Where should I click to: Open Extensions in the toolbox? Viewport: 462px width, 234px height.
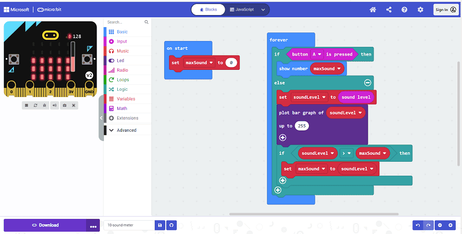(128, 118)
